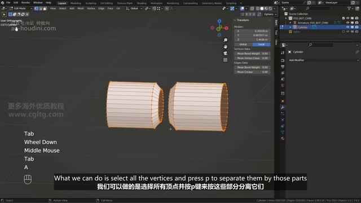Open the Vertex menu
The width and height of the screenshot is (361, 203).
91,8
